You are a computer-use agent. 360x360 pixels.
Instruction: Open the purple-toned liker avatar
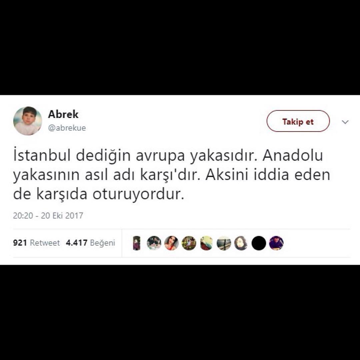click(x=276, y=243)
